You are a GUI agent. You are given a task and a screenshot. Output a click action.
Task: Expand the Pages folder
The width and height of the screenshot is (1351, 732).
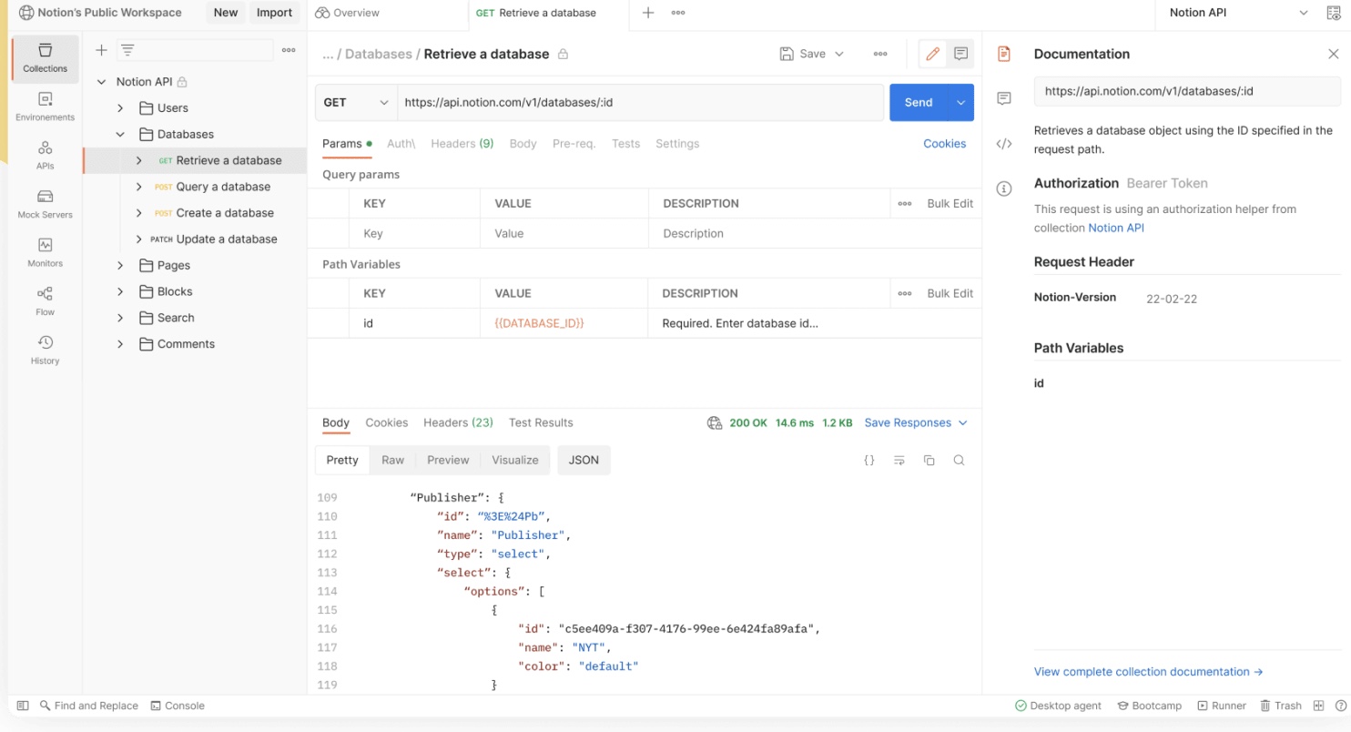coord(119,265)
